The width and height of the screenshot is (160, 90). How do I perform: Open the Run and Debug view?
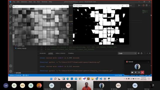click(x=10, y=22)
